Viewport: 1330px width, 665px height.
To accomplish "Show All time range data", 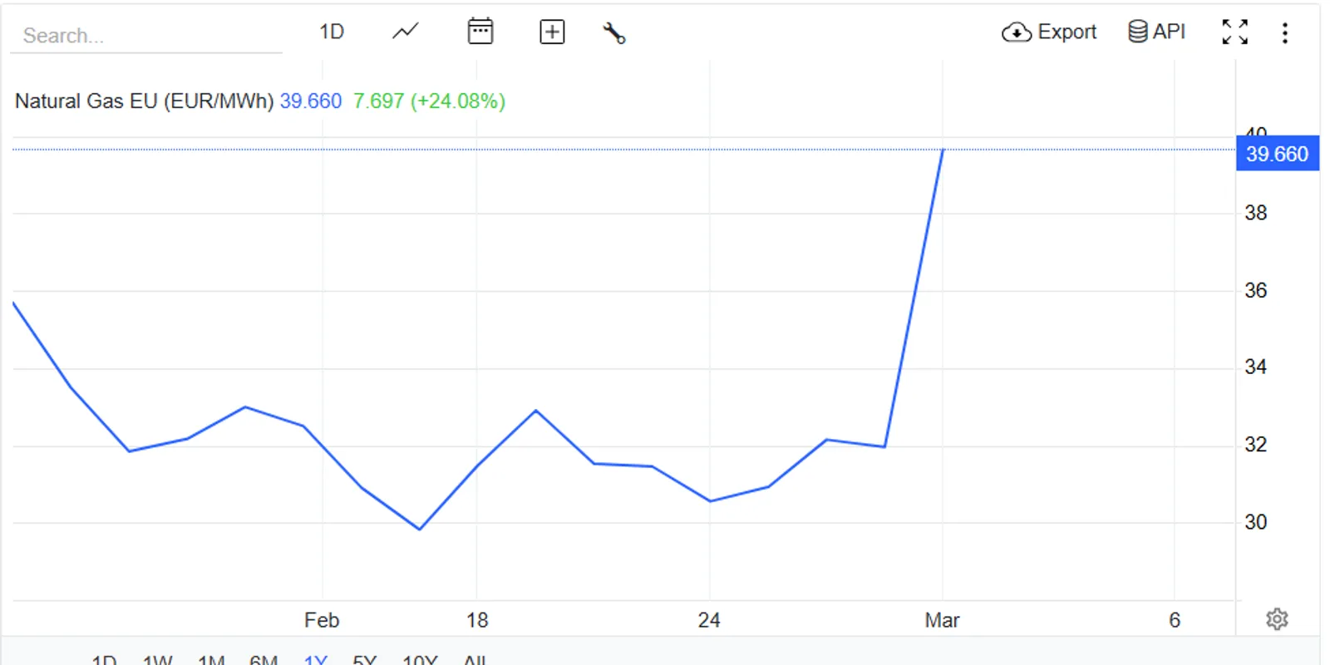I will pos(475,660).
